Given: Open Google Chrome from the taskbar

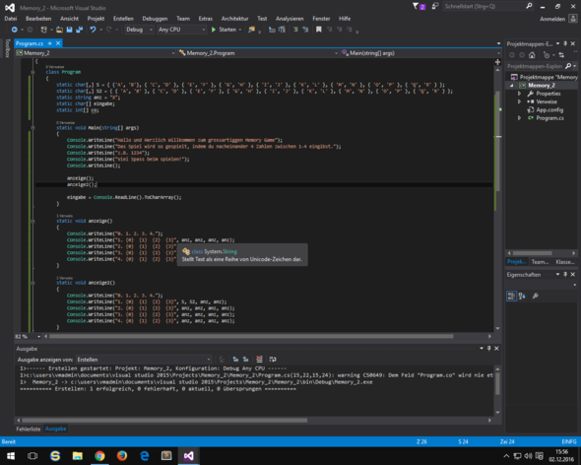Looking at the screenshot, I should [x=99, y=456].
